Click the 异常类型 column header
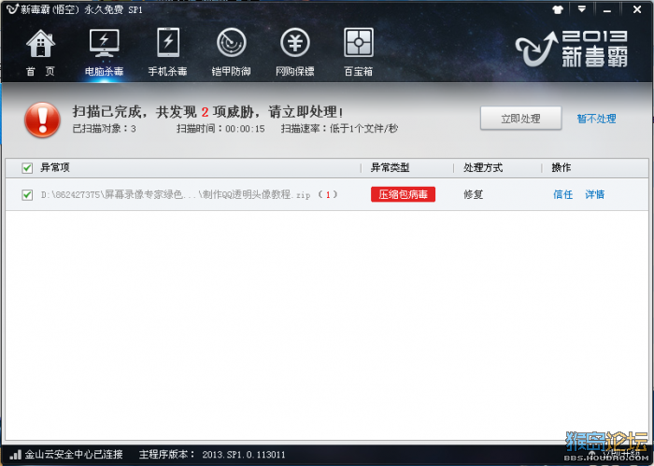The image size is (654, 466). 390,167
